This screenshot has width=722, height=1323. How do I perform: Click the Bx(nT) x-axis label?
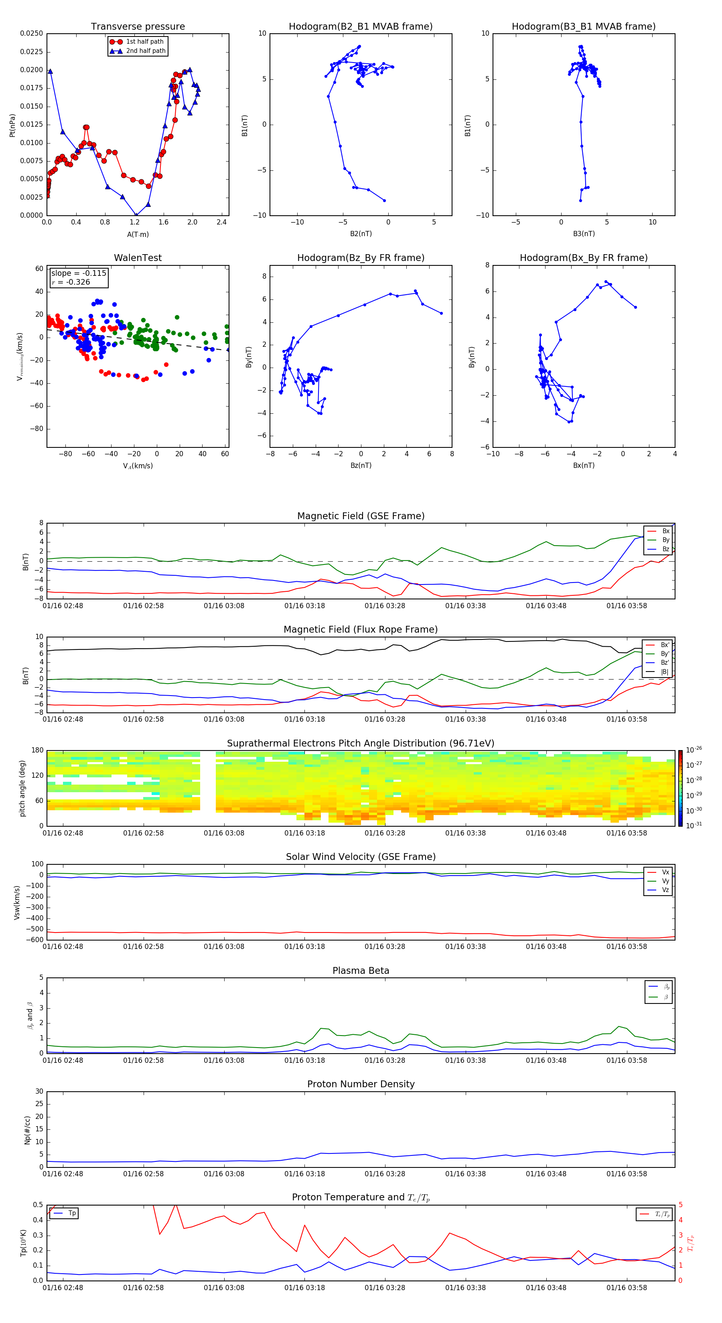[x=584, y=465]
